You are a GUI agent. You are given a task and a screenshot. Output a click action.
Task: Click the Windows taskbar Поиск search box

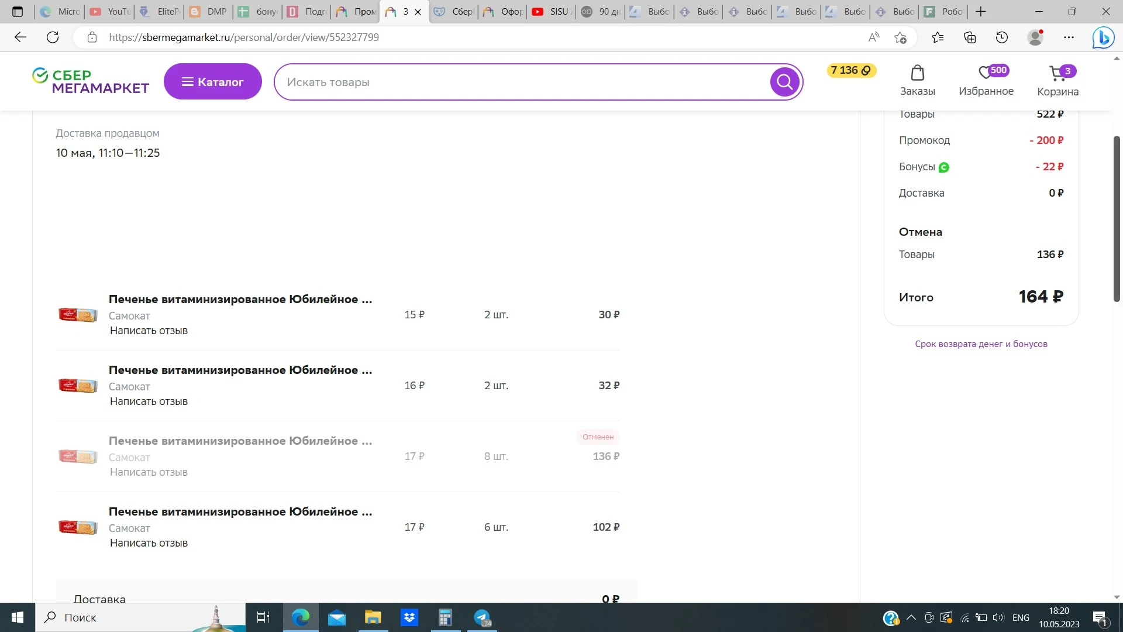click(140, 617)
